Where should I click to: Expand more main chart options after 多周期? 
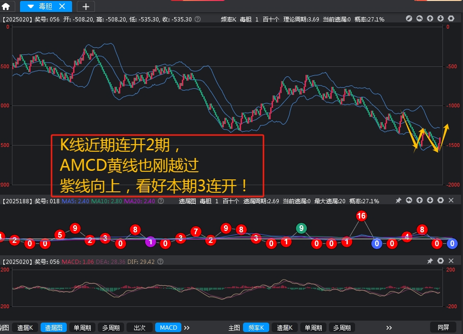click(x=389, y=328)
